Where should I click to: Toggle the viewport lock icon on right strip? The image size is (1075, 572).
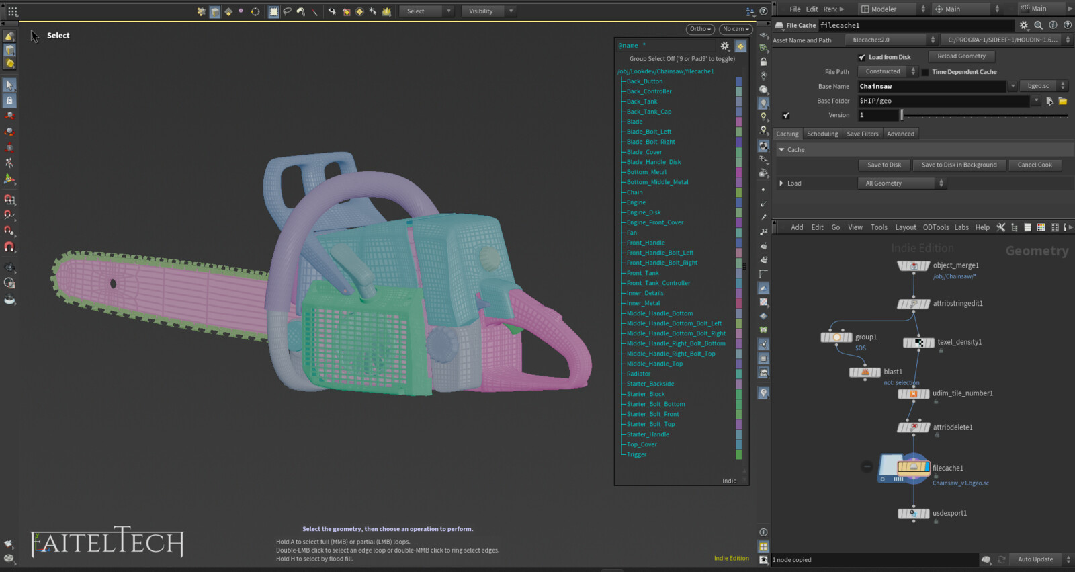(x=763, y=62)
